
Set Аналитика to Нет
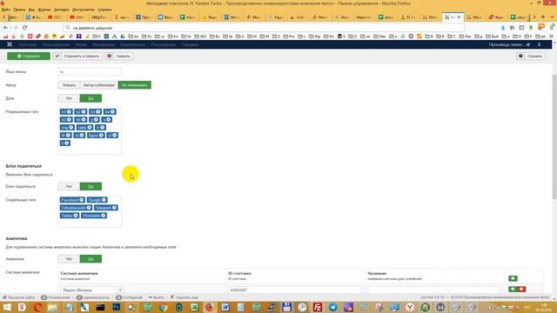coord(69,259)
